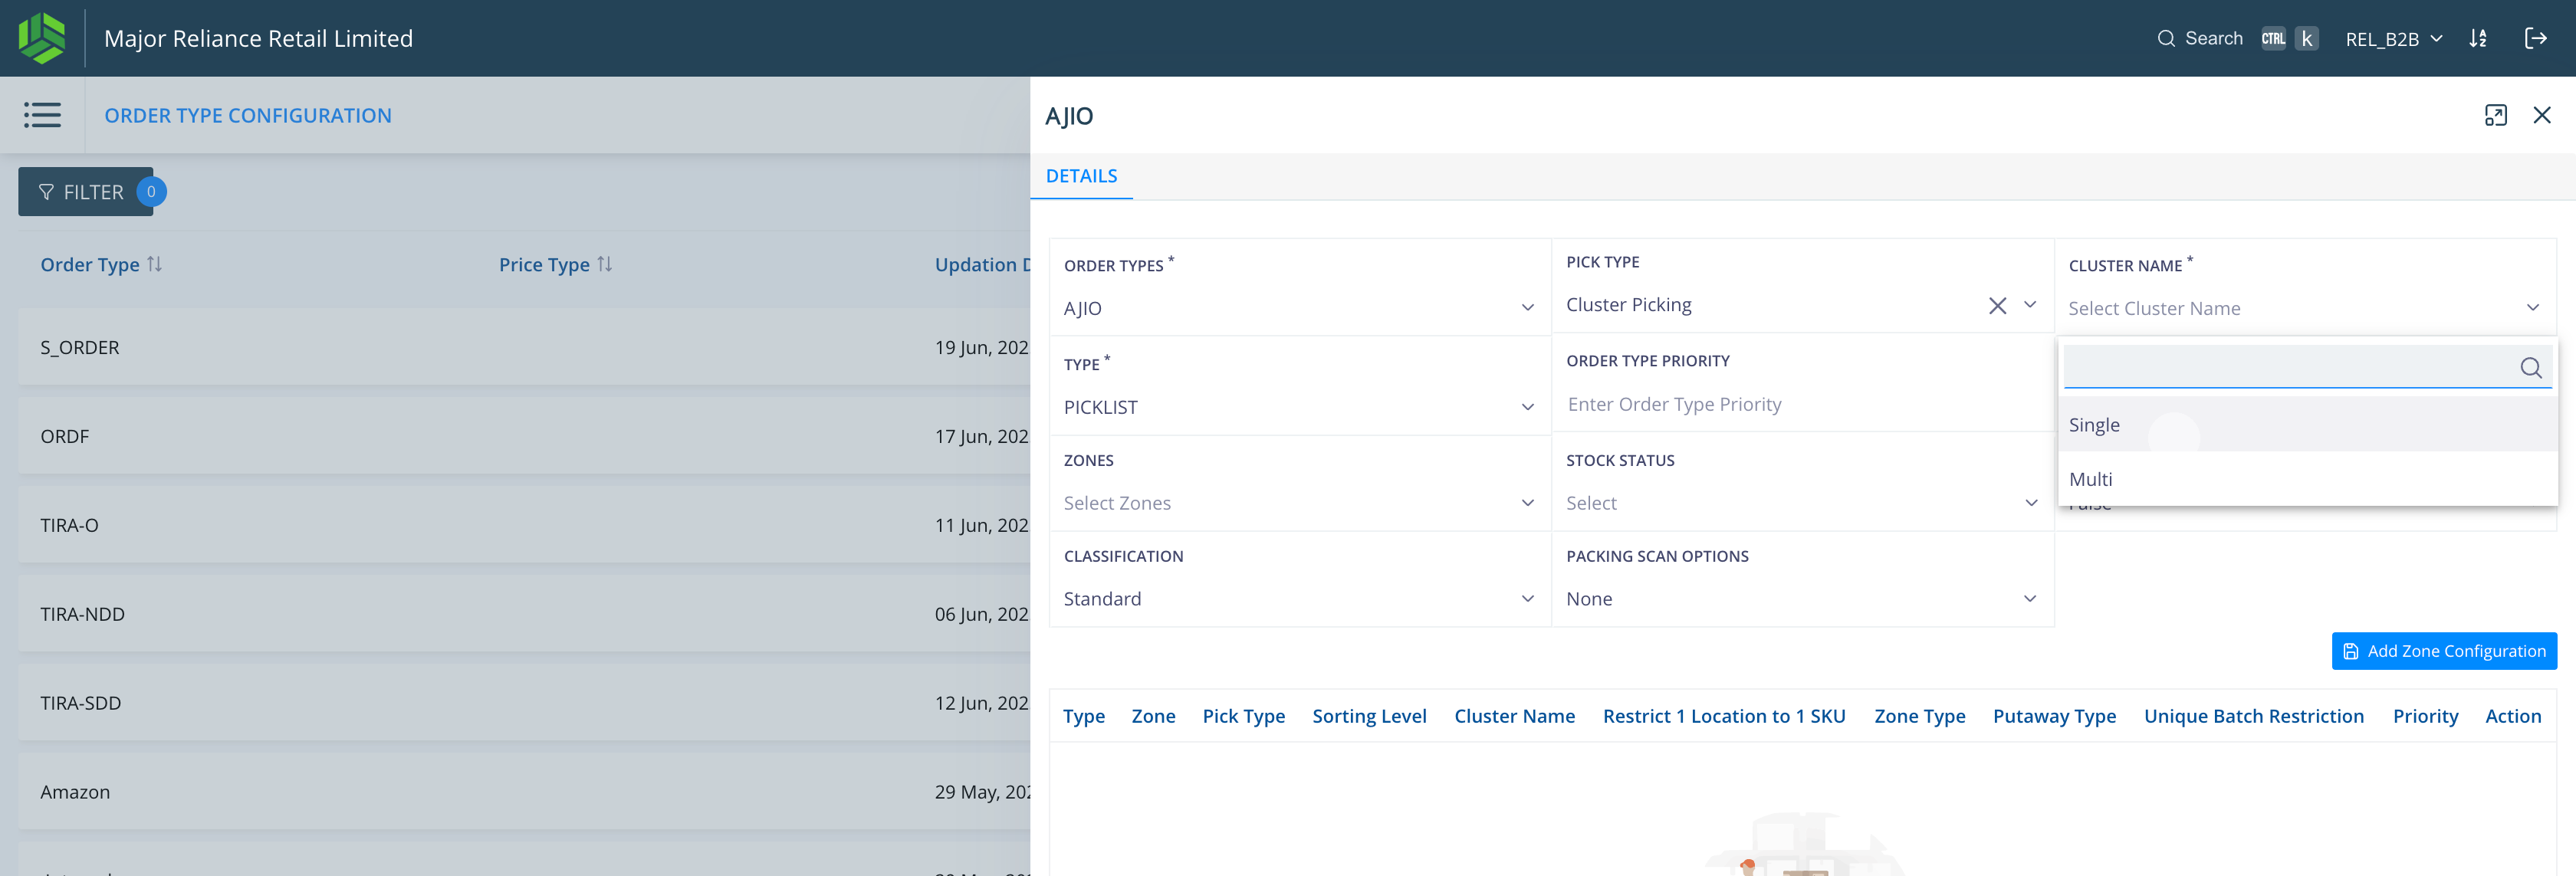Open the REL_B2B account dropdown
The width and height of the screenshot is (2576, 876).
[2394, 39]
